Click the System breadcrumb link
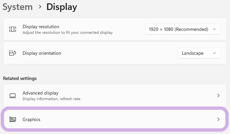The height and width of the screenshot is (134, 230). point(18,7)
